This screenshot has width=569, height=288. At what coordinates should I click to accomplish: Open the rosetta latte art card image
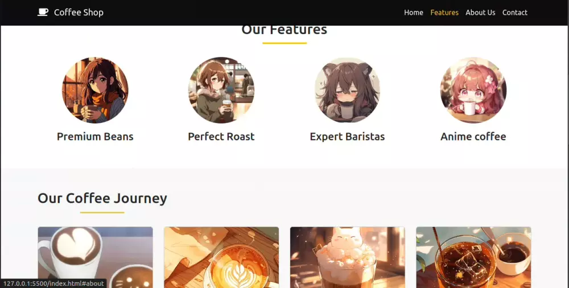[x=221, y=257]
